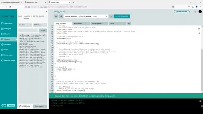
Task: Click GO TO IOT CLOUD button
Action: tap(122, 16)
